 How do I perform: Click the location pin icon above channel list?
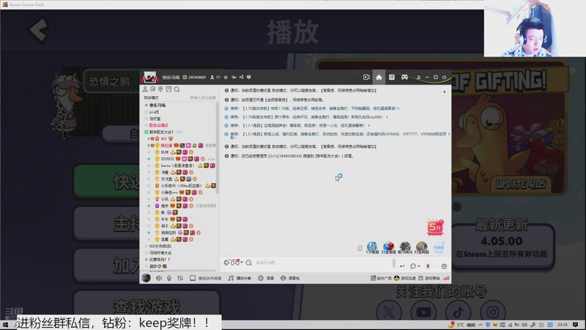coord(160,89)
